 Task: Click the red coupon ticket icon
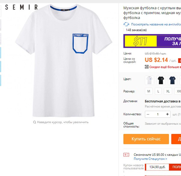pos(126,155)
